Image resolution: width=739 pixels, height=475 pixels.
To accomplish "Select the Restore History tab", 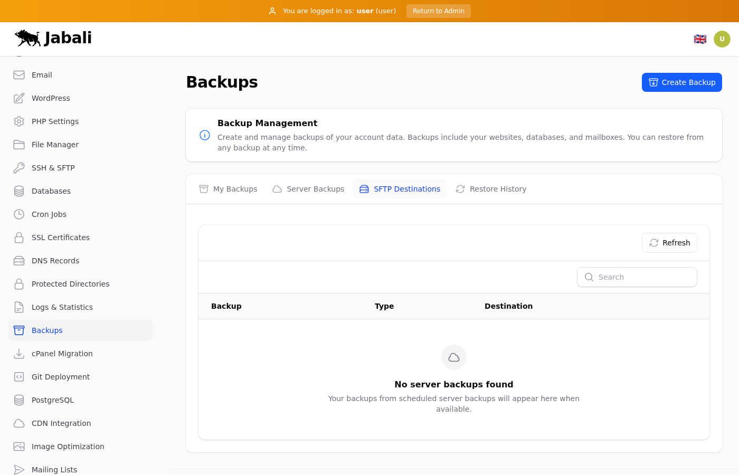I will pos(491,189).
